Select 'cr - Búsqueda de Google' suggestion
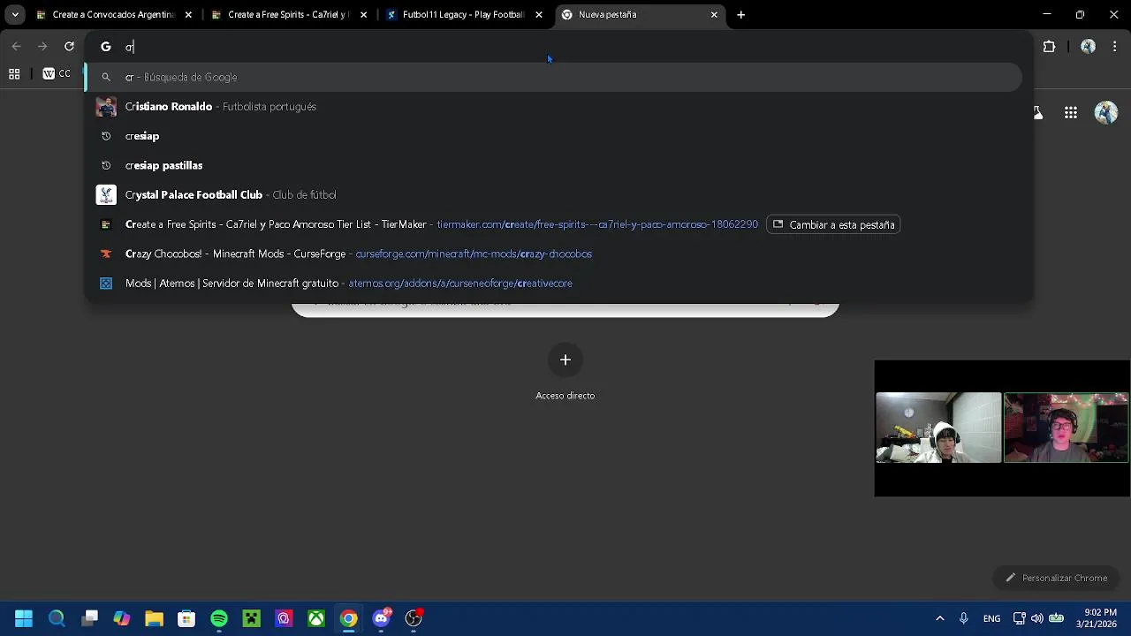 click(x=553, y=77)
